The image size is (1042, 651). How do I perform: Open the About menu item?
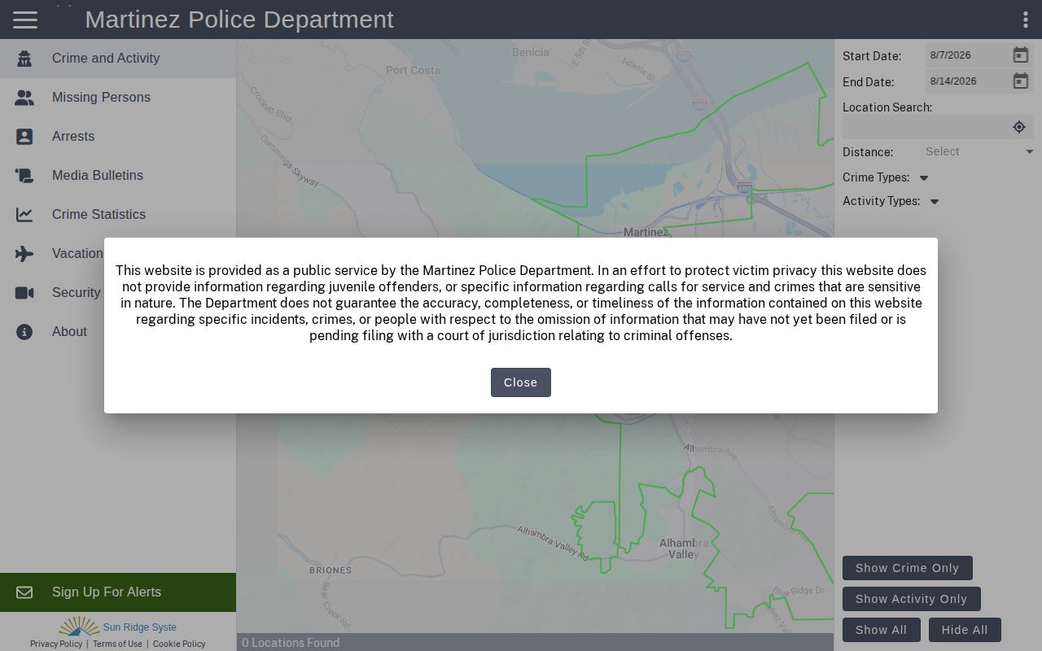tap(118, 332)
